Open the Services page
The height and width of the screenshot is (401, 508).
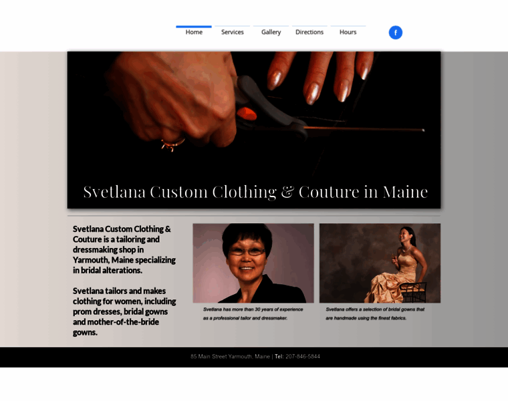coord(233,32)
